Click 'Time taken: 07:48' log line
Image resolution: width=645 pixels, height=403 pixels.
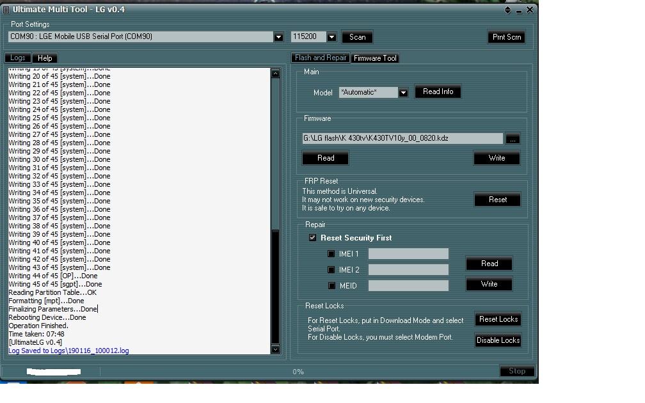36,334
